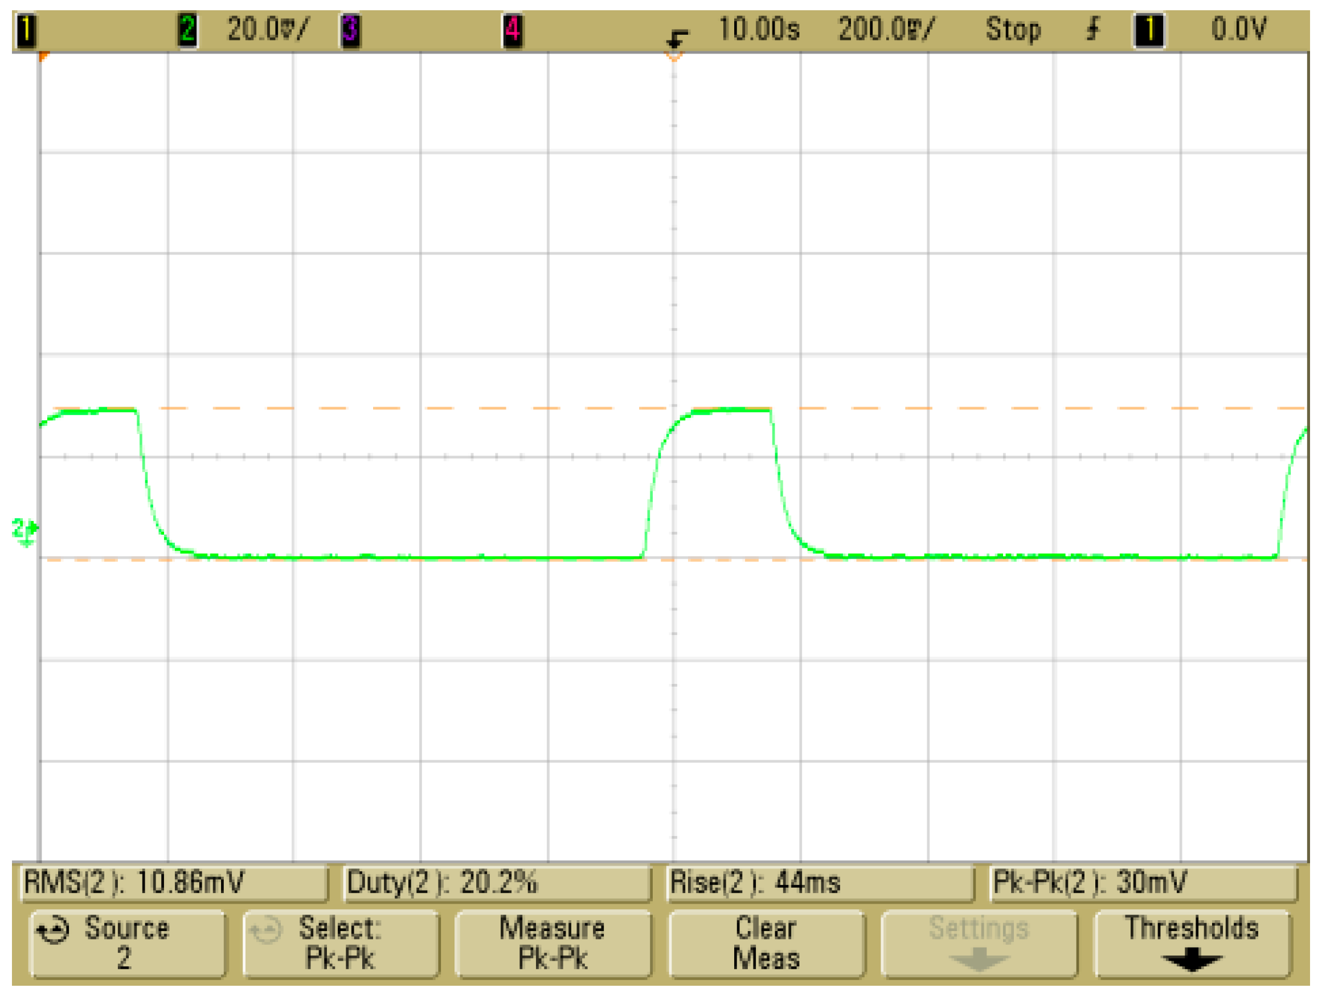The image size is (1322, 996).
Task: Click the falling edge trigger slope icon
Action: [1092, 28]
